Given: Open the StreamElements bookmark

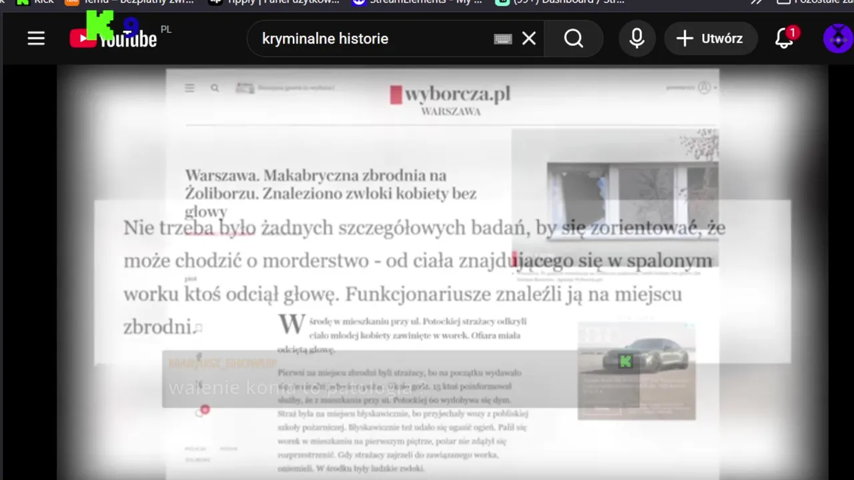Looking at the screenshot, I should 417,2.
